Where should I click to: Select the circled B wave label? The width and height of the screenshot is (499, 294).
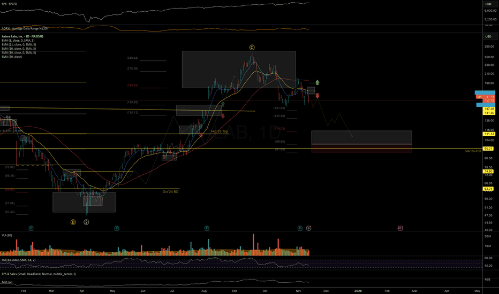point(73,221)
